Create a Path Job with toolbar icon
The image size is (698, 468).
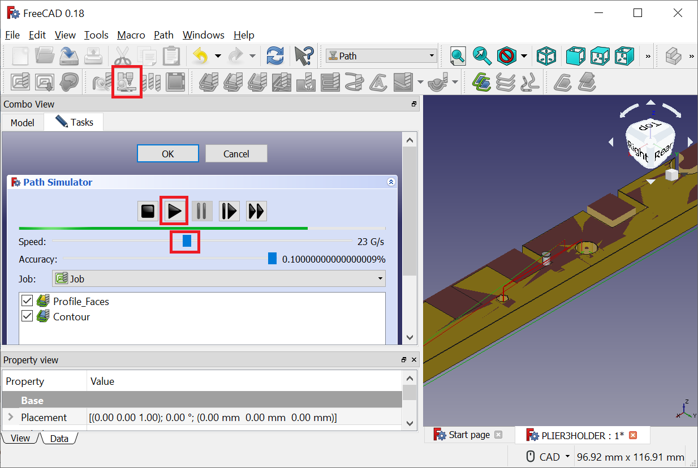20,83
